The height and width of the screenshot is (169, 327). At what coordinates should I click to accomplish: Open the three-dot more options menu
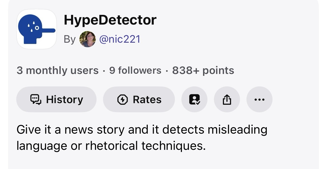click(259, 99)
